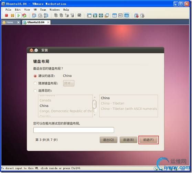The height and width of the screenshot is (173, 192).
Task: Click the yellow Suspend VM icon
Action: pyautogui.click(x=12, y=15)
